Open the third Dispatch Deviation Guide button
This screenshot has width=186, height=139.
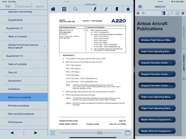tap(157, 86)
